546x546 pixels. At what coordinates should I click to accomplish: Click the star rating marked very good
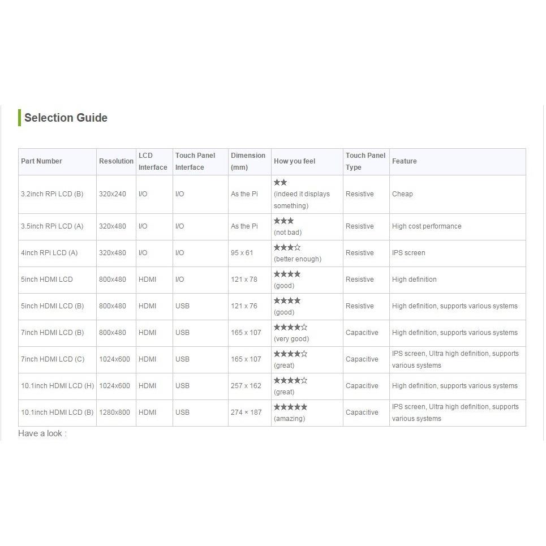tap(290, 328)
